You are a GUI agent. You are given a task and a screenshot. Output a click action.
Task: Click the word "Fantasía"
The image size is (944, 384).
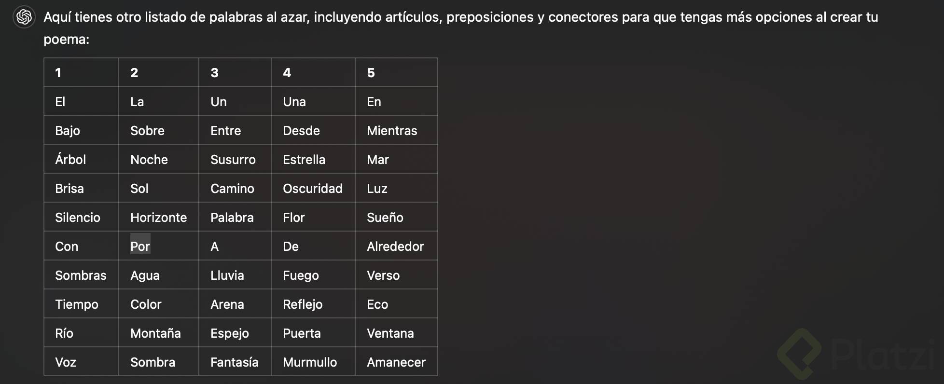(x=234, y=362)
